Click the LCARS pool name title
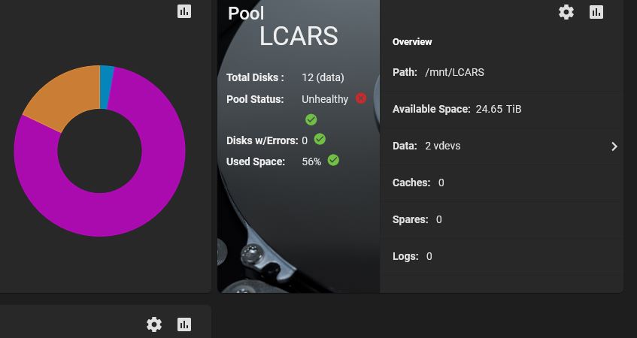The image size is (637, 338). [299, 36]
